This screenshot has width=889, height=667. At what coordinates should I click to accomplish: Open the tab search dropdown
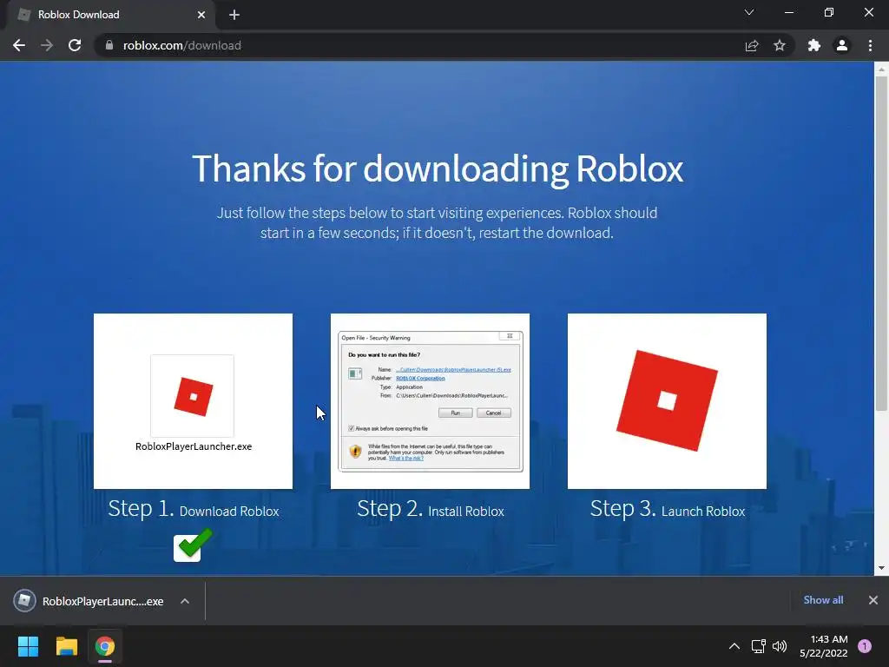749,12
